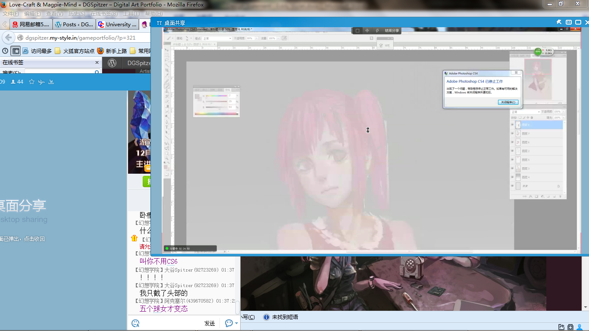The width and height of the screenshot is (589, 331).
Task: Click the crosshair icon left of 结束分享
Action: coord(367,31)
